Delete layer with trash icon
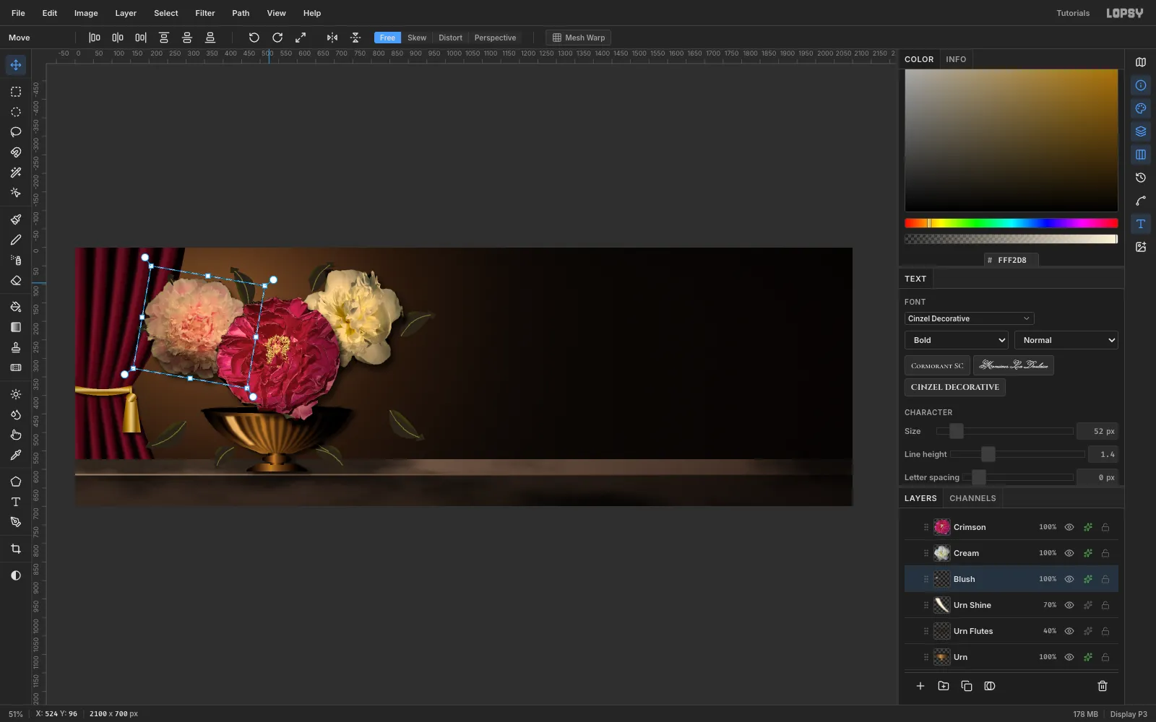The image size is (1156, 722). (x=1102, y=686)
